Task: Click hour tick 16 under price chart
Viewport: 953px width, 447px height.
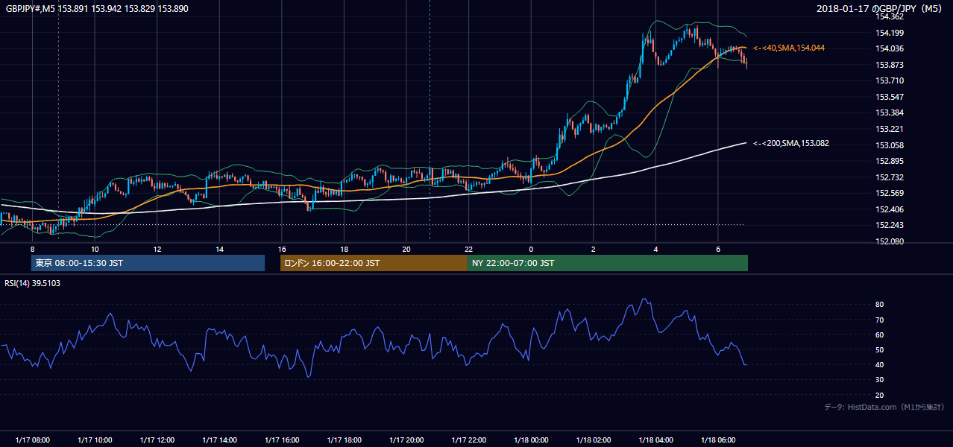Action: point(282,249)
